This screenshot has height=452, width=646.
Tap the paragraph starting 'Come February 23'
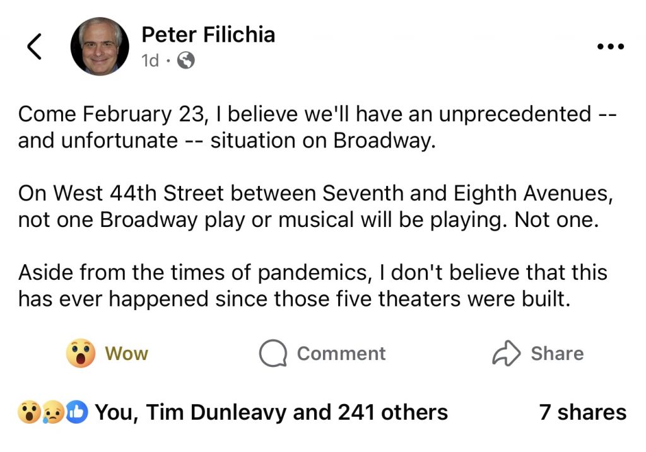(315, 127)
